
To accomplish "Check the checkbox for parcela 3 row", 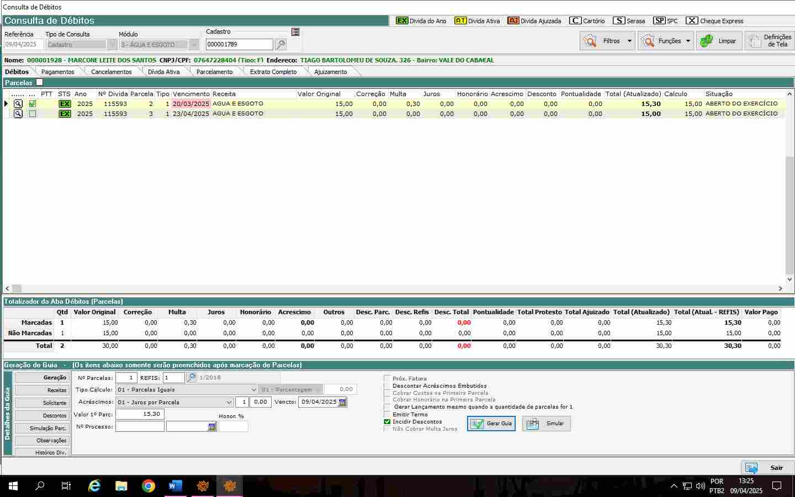I will pyautogui.click(x=33, y=114).
